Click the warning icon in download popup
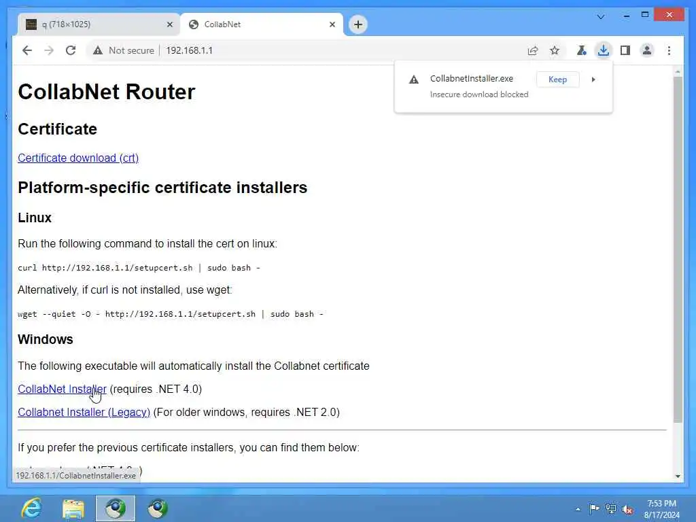This screenshot has width=696, height=522. pyautogui.click(x=414, y=80)
